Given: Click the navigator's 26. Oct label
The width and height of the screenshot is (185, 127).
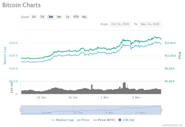Looking at the screenshot, I should pyautogui.click(x=78, y=113).
